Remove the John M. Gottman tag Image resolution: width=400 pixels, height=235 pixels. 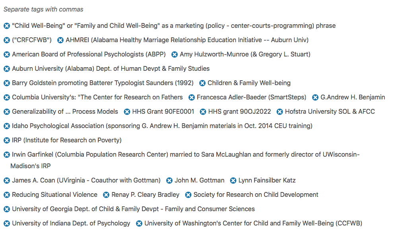click(x=169, y=181)
